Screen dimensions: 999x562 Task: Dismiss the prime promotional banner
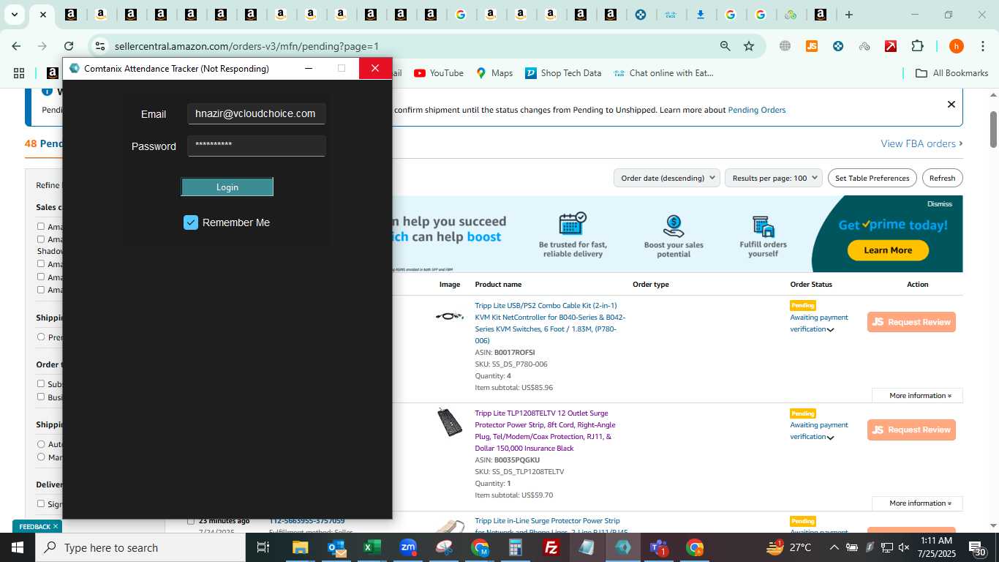[x=940, y=204]
